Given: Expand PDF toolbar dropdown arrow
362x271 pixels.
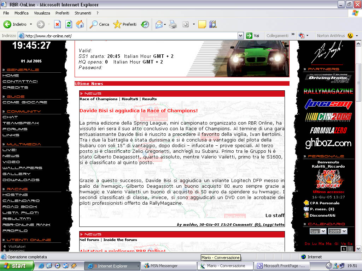Looking at the screenshot, I should (307, 36).
